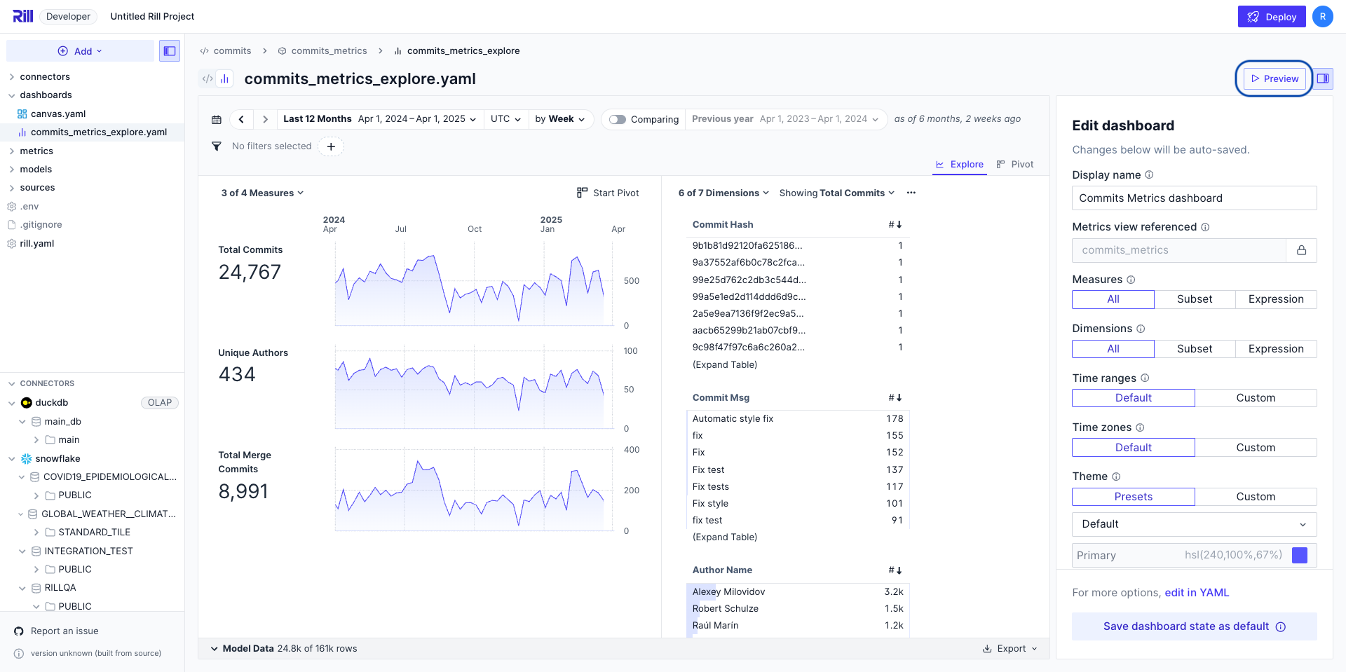Image resolution: width=1346 pixels, height=672 pixels.
Task: Open the 3 of 4 Measures dropdown
Action: click(x=262, y=193)
